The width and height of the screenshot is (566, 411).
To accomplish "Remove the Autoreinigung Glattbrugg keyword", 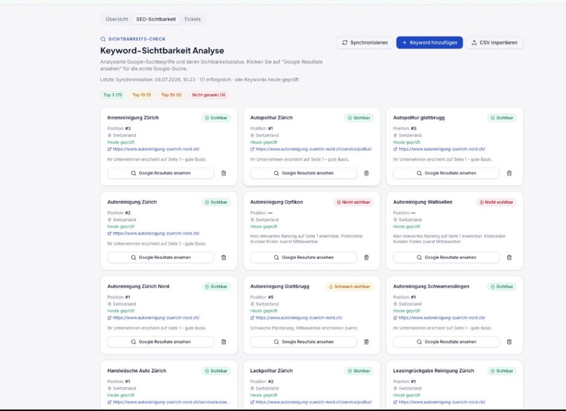I will coord(366,342).
